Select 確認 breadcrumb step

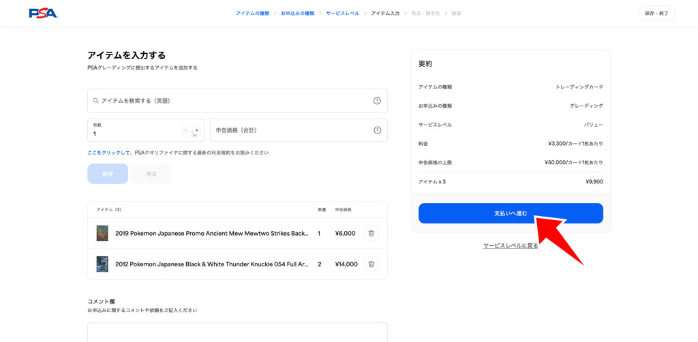(x=456, y=14)
